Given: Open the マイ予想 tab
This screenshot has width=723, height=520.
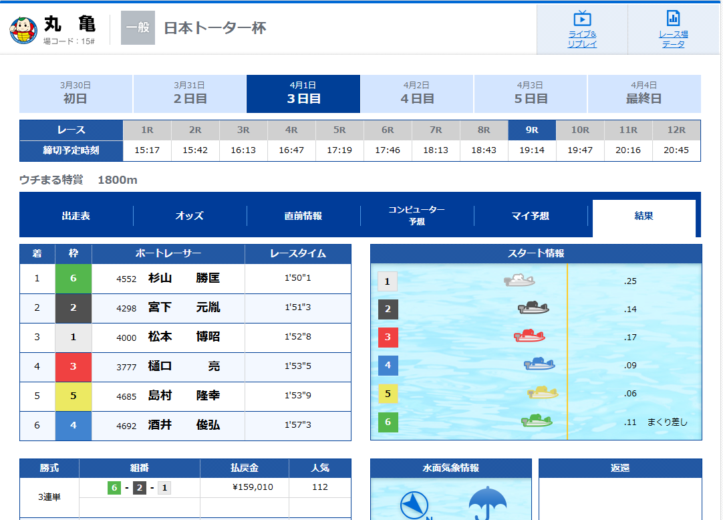Looking at the screenshot, I should [531, 216].
